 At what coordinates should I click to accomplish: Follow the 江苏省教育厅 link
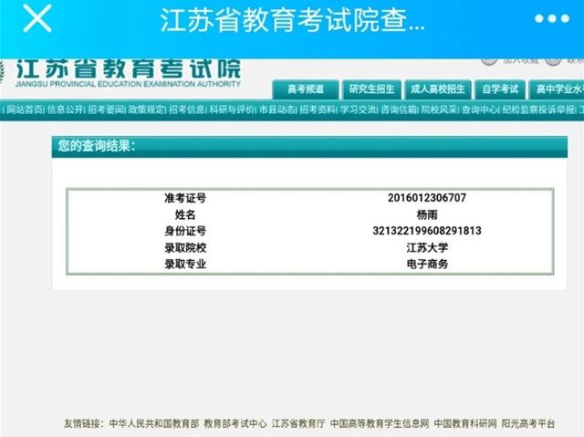(298, 423)
